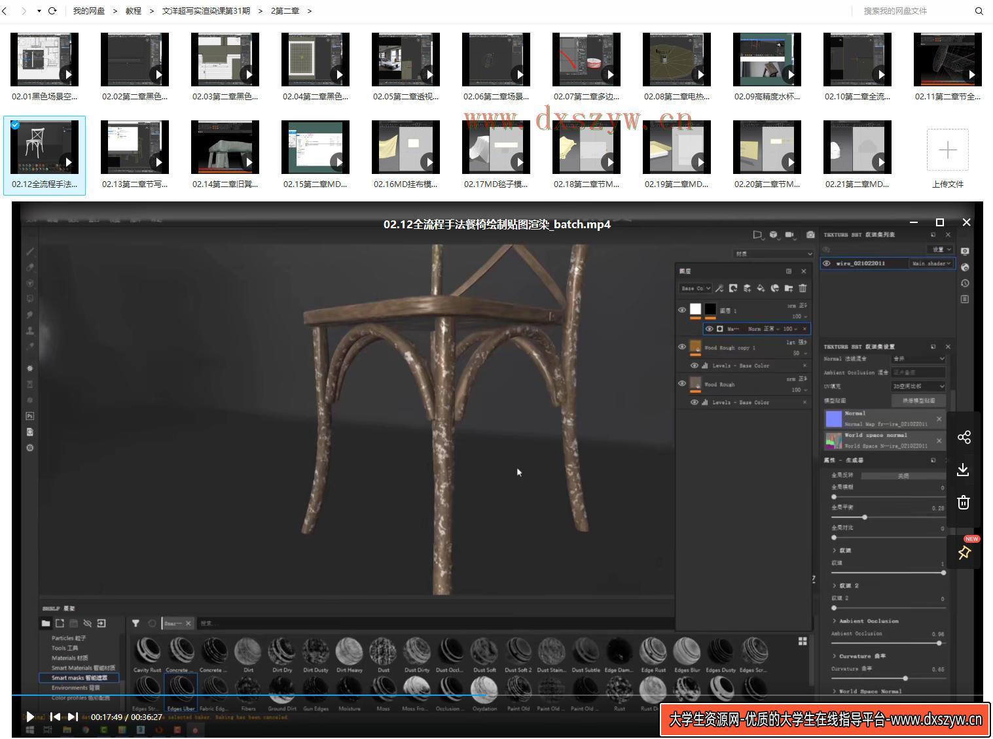Select Environments 背景 shelf category
The width and height of the screenshot is (993, 739).
(x=76, y=688)
